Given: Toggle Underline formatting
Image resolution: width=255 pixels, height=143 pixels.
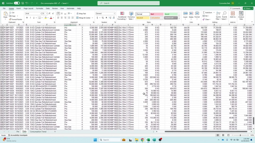Looking at the screenshot, I should 34,18.
